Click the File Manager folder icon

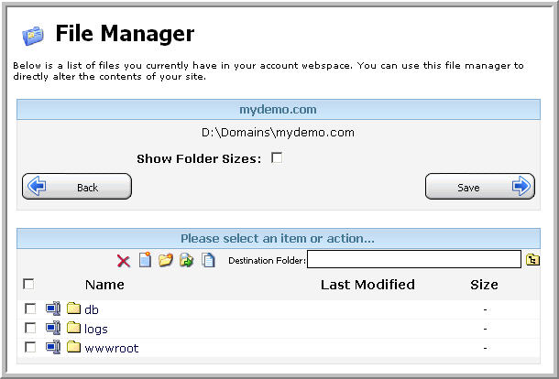pyautogui.click(x=33, y=36)
